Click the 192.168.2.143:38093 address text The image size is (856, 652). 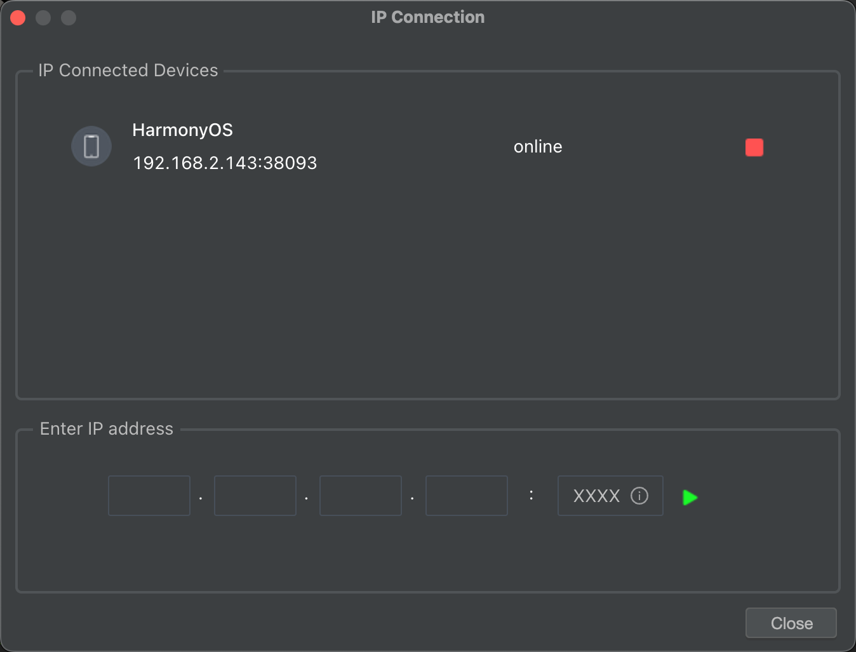click(x=225, y=163)
